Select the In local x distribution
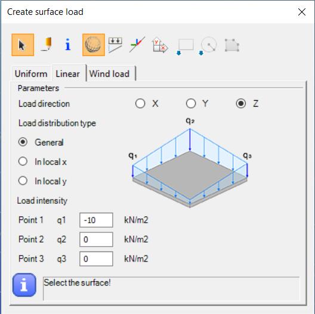Viewport: 315px width, 314px height. pos(42,161)
